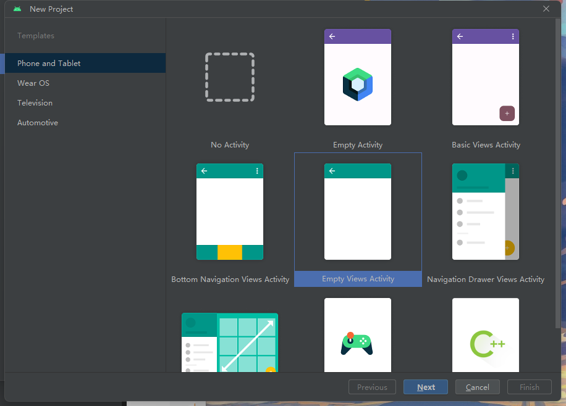
Task: Choose the Empty Activity Compose template thumbnail
Action: click(357, 77)
